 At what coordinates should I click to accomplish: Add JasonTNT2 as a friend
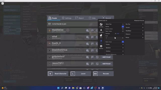coord(106,64)
